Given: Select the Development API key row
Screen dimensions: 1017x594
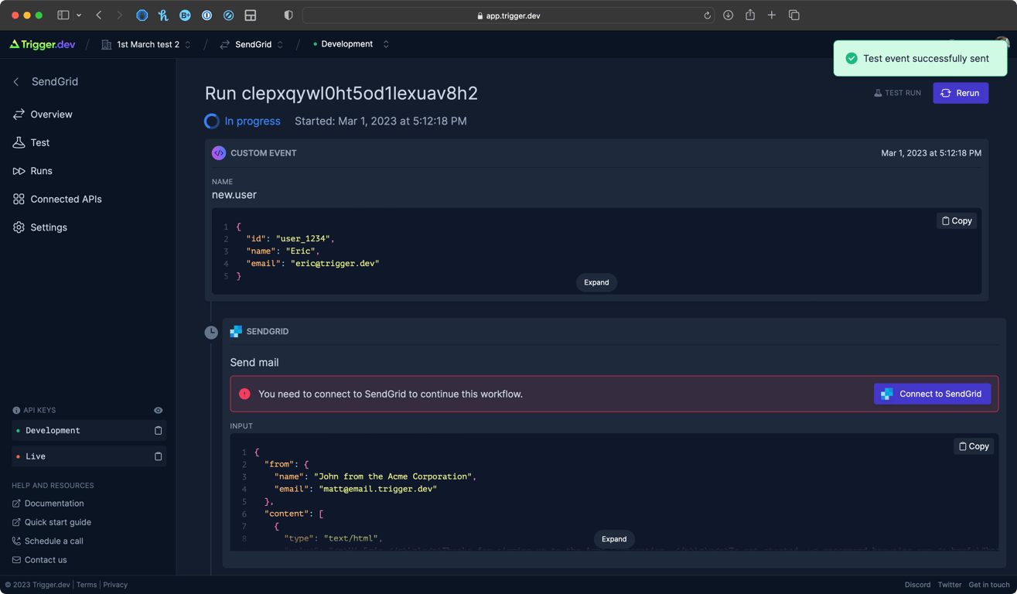Looking at the screenshot, I should click(88, 431).
